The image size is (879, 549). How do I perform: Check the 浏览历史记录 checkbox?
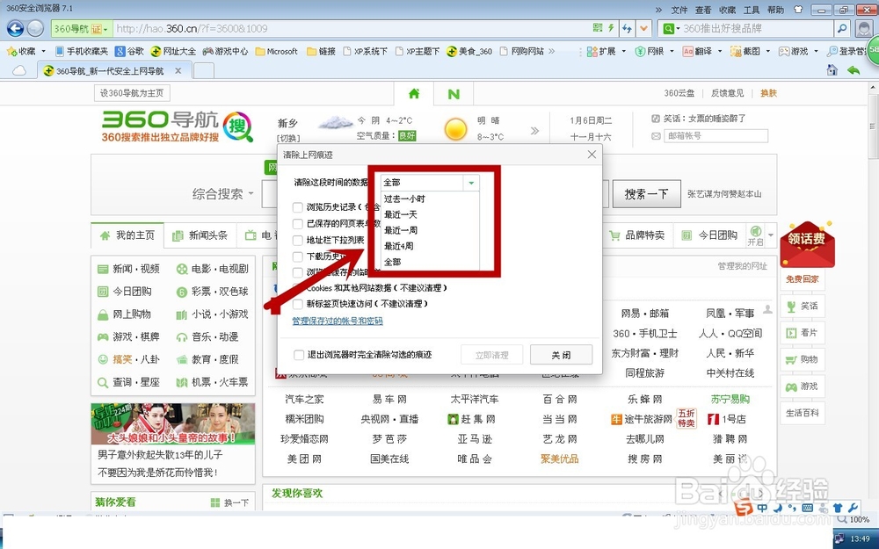[298, 207]
